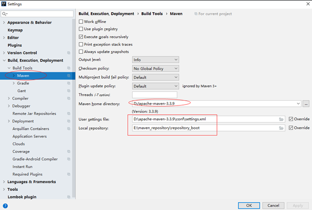This screenshot has height=210, width=312.
Task: Toggle Override for Local repository
Action: pyautogui.click(x=291, y=128)
